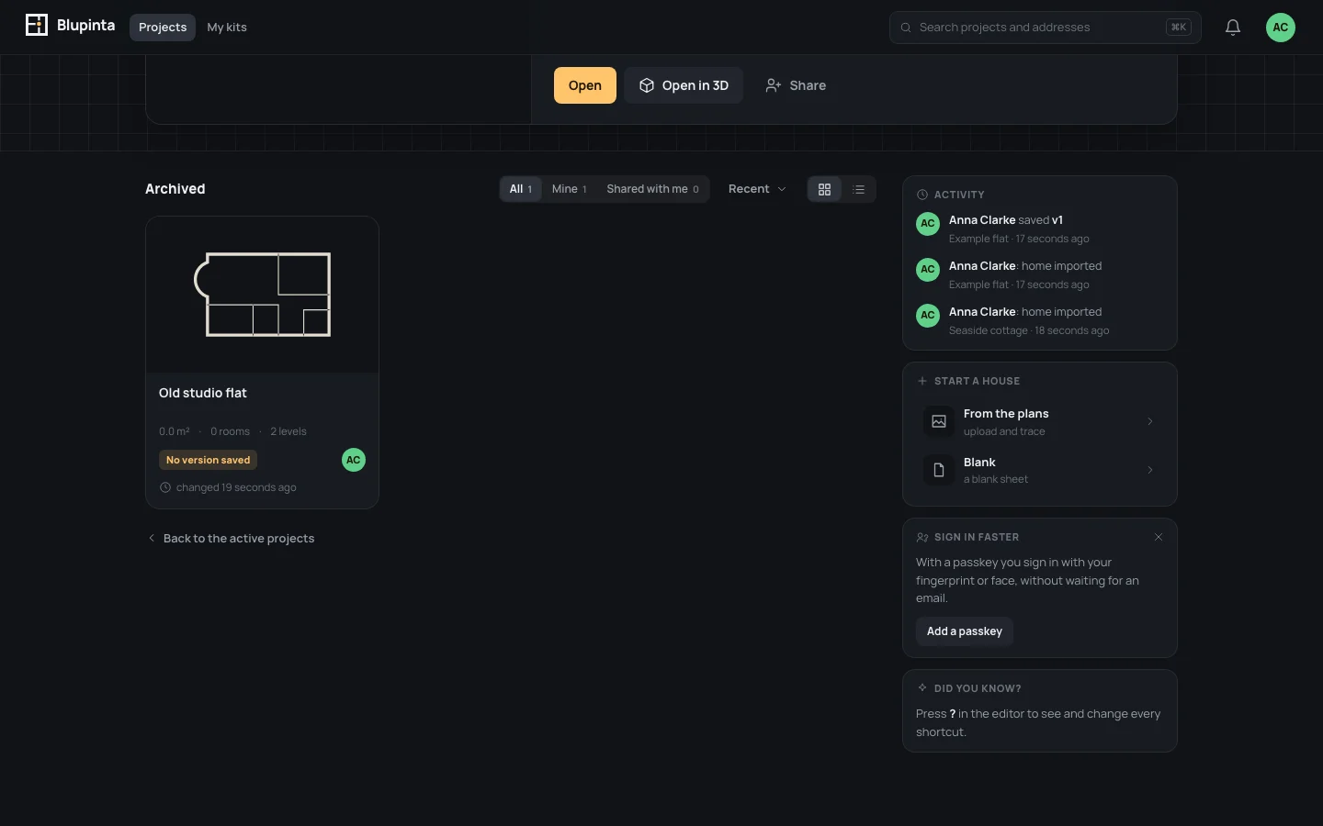Start a blank sheet house

point(1040,470)
